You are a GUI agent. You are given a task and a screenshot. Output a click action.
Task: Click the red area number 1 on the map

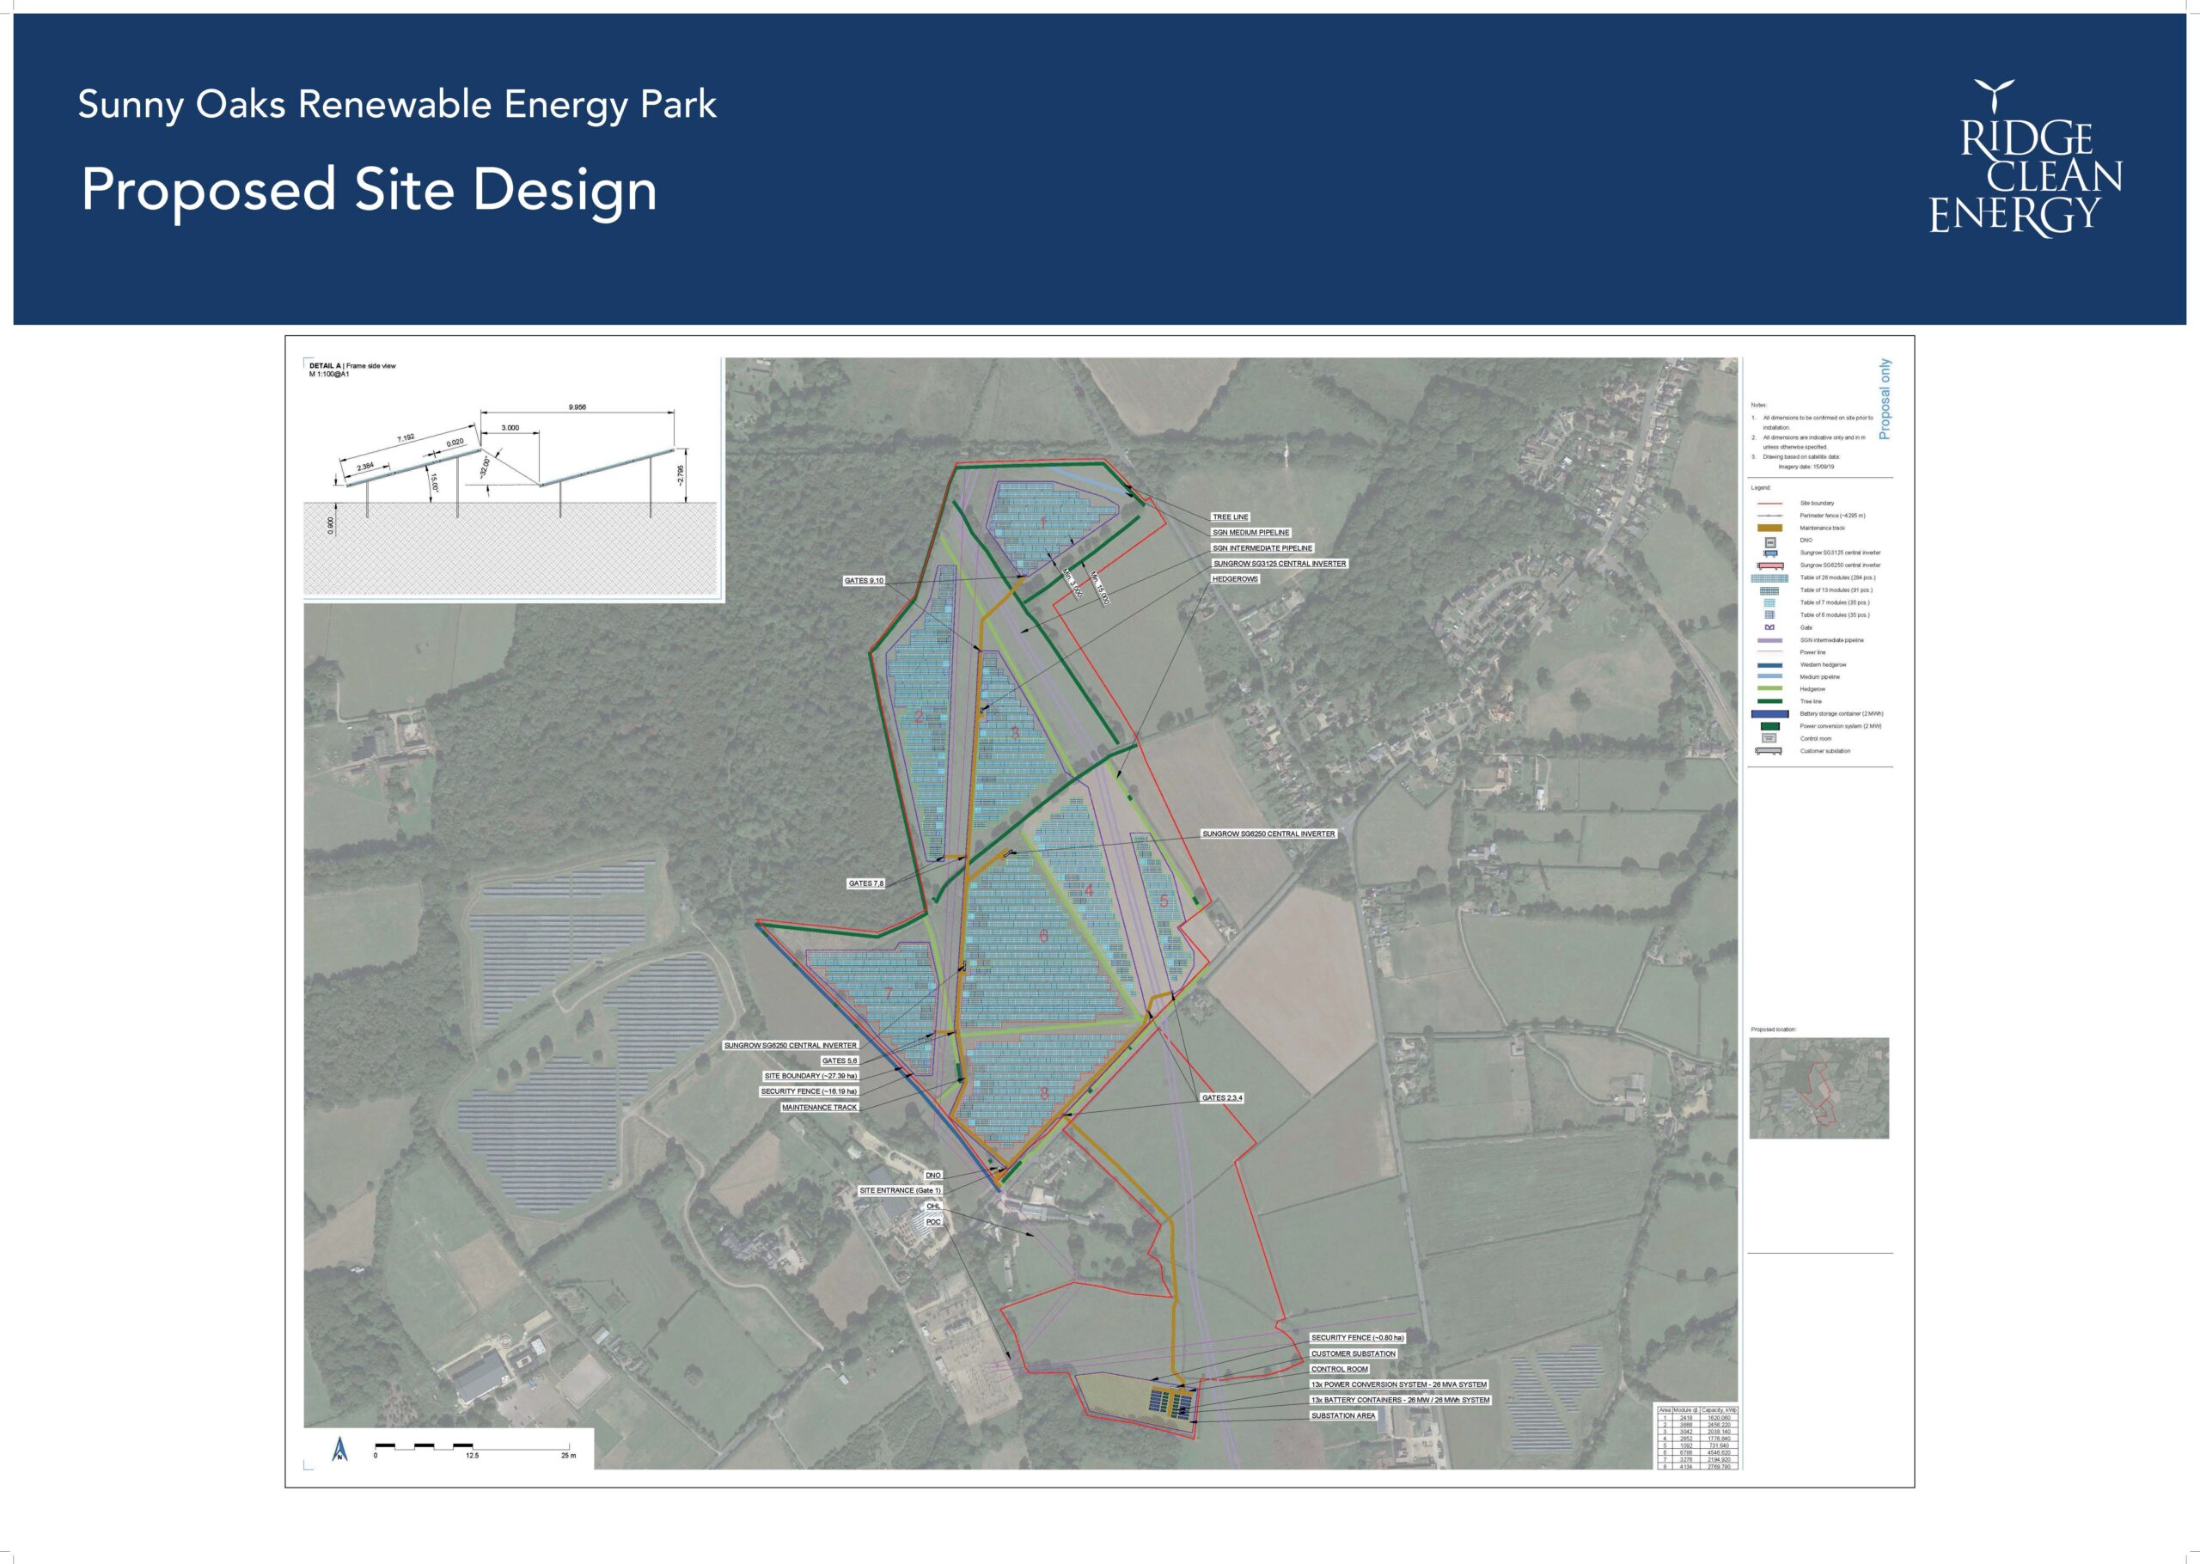(1042, 523)
